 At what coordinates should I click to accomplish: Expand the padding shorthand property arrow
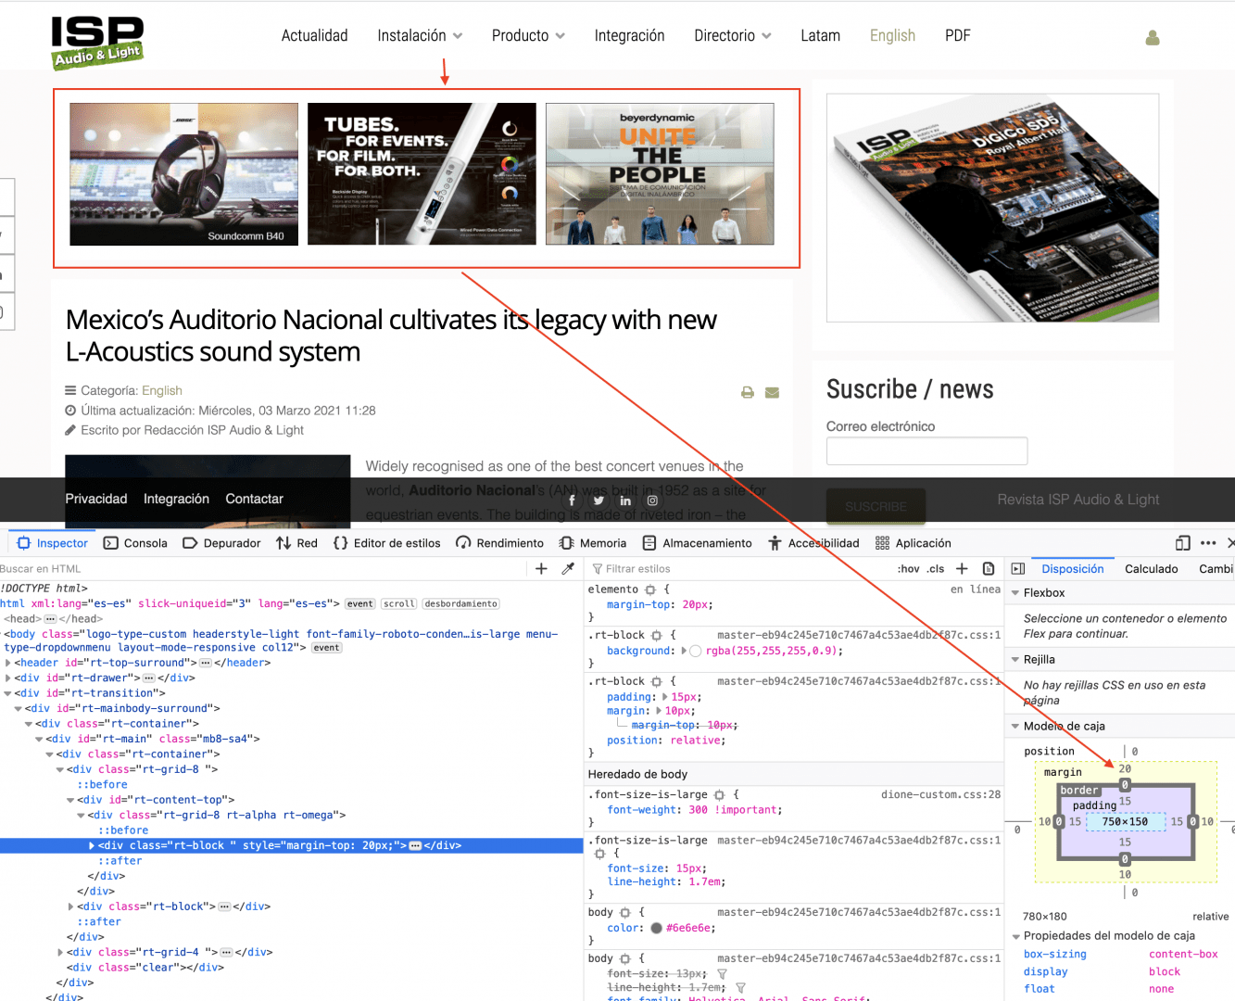[665, 697]
